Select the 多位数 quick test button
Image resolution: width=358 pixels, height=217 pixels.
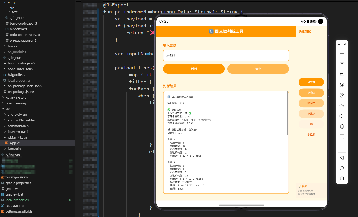click(x=311, y=135)
